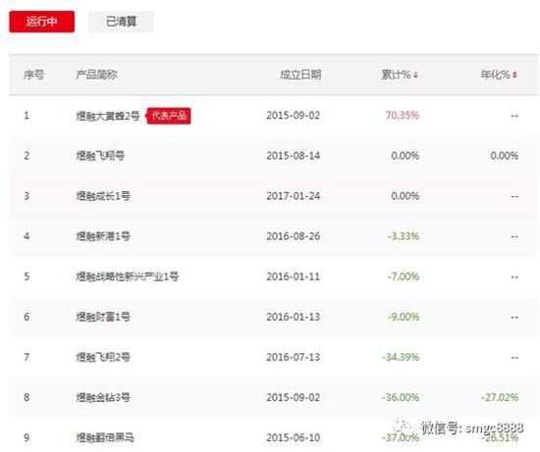Select the -7.00% cumulative value
540x452 pixels.
404,276
